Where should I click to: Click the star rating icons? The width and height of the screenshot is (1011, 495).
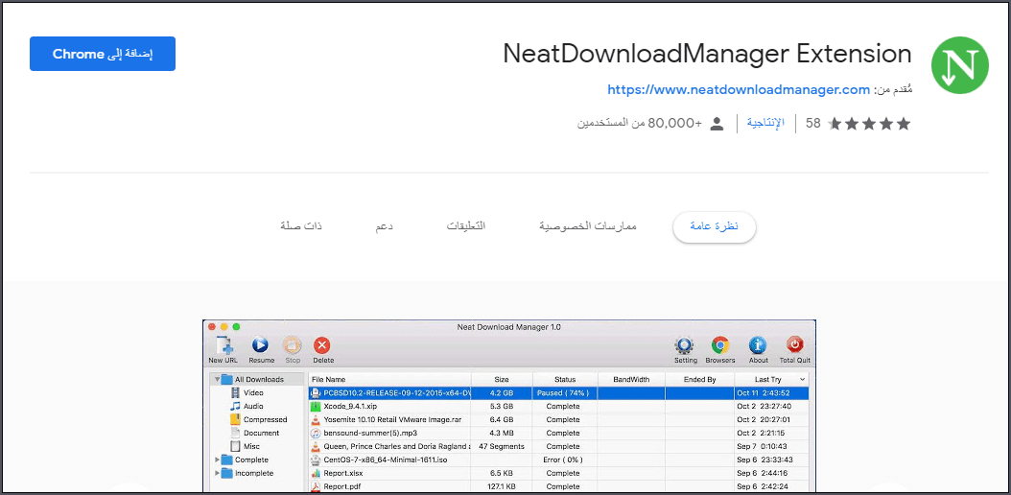(868, 124)
